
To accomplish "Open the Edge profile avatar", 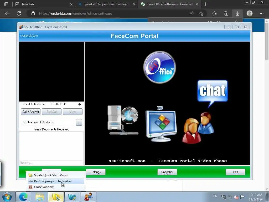I will [x=250, y=13].
